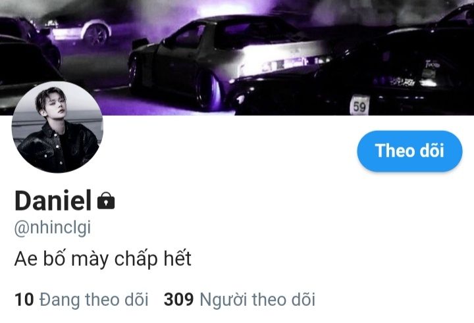Viewport: 474px width, 323px height.
Task: Tap the number 59 plate in the banner
Action: [x=359, y=106]
